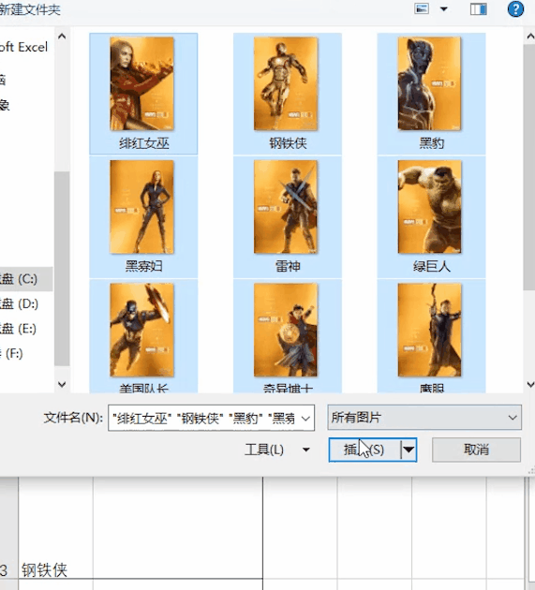
Task: Click navigation pane scroll down arrow
Action: [62, 385]
